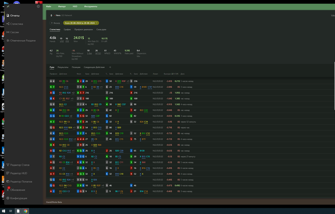The image size is (335, 214).
Task: Sort by Лимит column header
Action: [156, 74]
